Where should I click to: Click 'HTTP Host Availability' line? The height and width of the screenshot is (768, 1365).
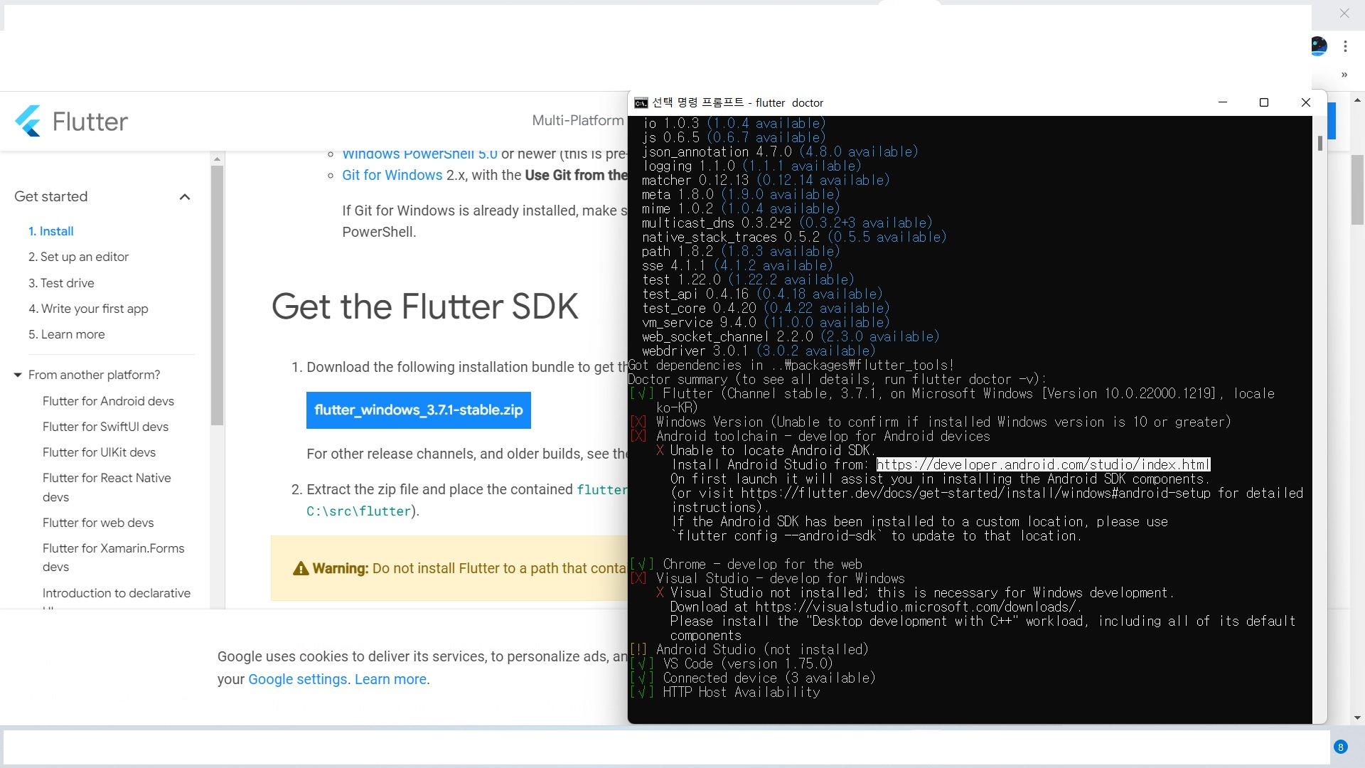coord(725,692)
